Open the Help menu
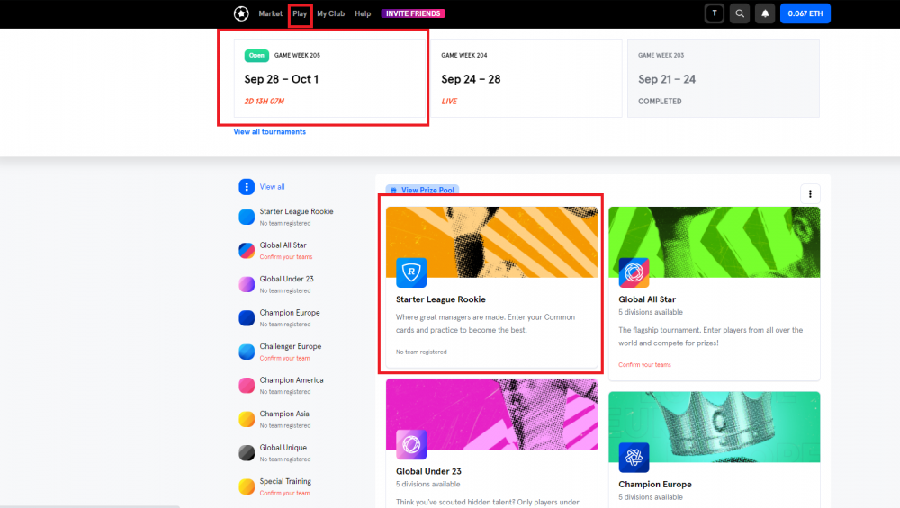This screenshot has height=508, width=900. coord(363,13)
